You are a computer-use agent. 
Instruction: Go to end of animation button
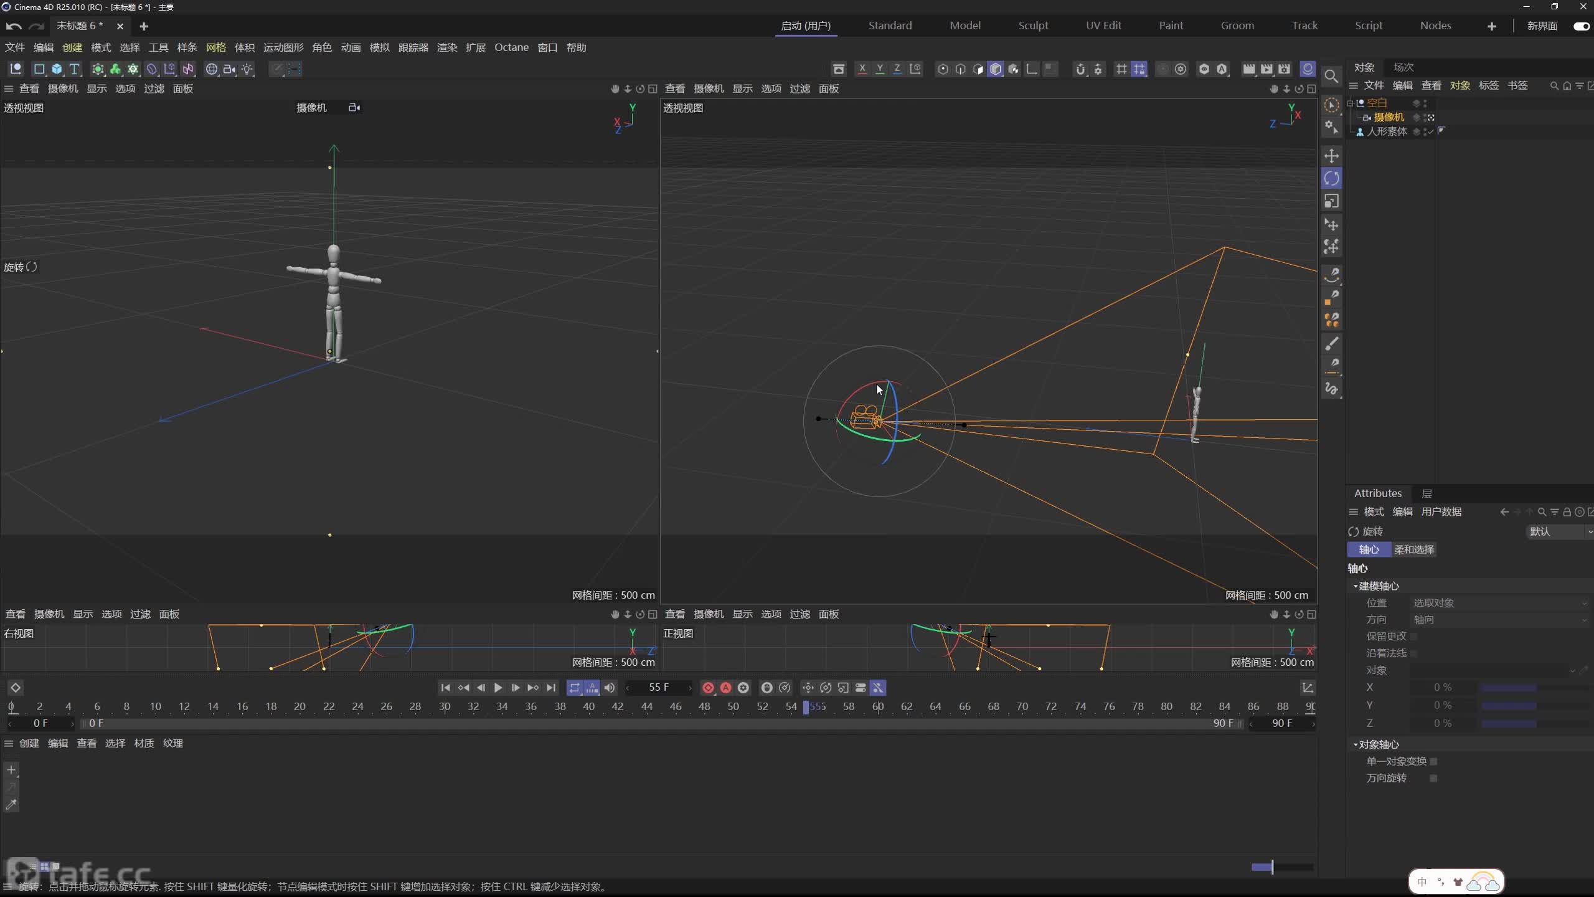click(551, 688)
